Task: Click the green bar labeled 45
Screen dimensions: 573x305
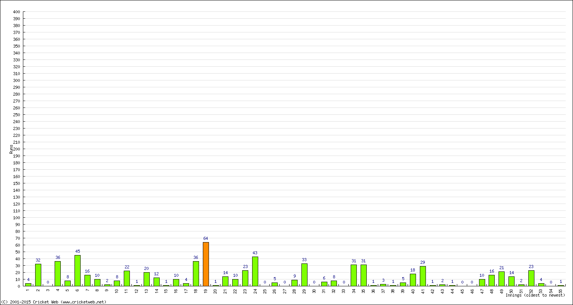Action: 78,271
